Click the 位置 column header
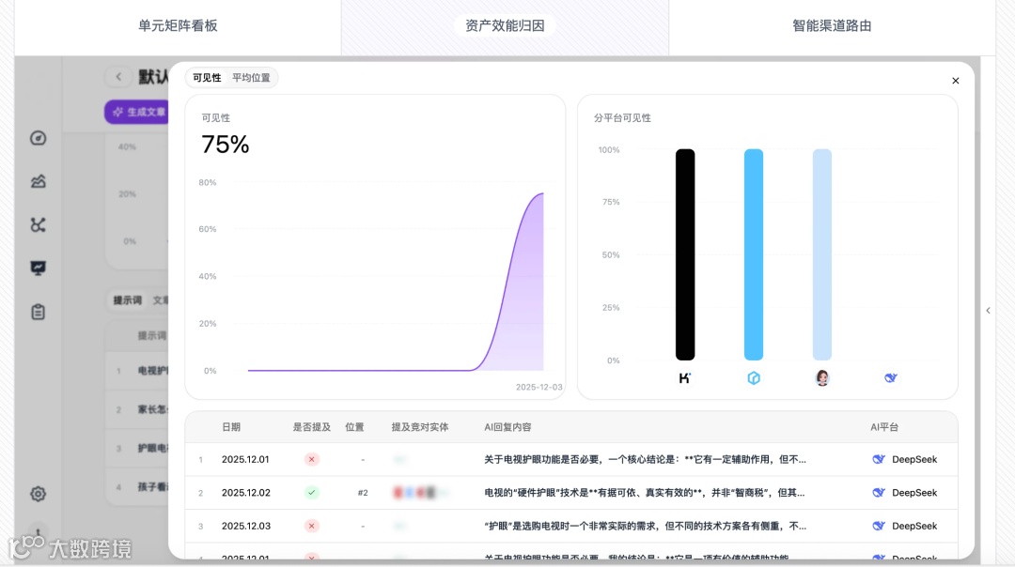The width and height of the screenshot is (1015, 567). (354, 427)
